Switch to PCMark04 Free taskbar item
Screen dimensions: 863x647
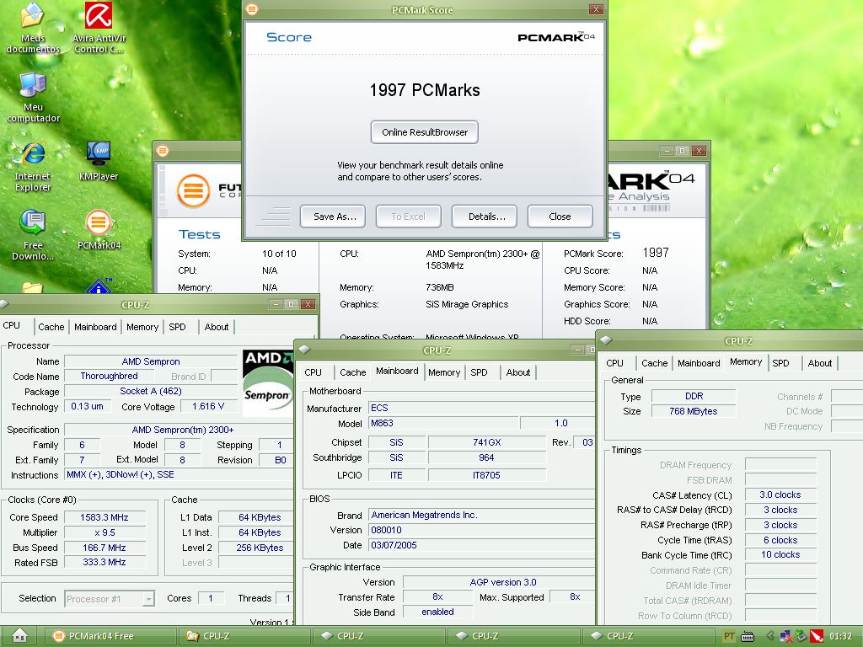click(110, 636)
